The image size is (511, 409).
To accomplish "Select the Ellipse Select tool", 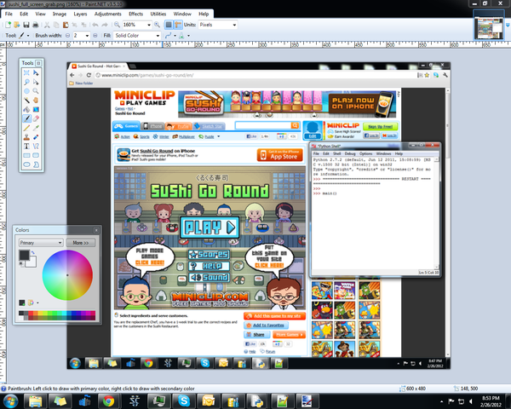I will [26, 91].
